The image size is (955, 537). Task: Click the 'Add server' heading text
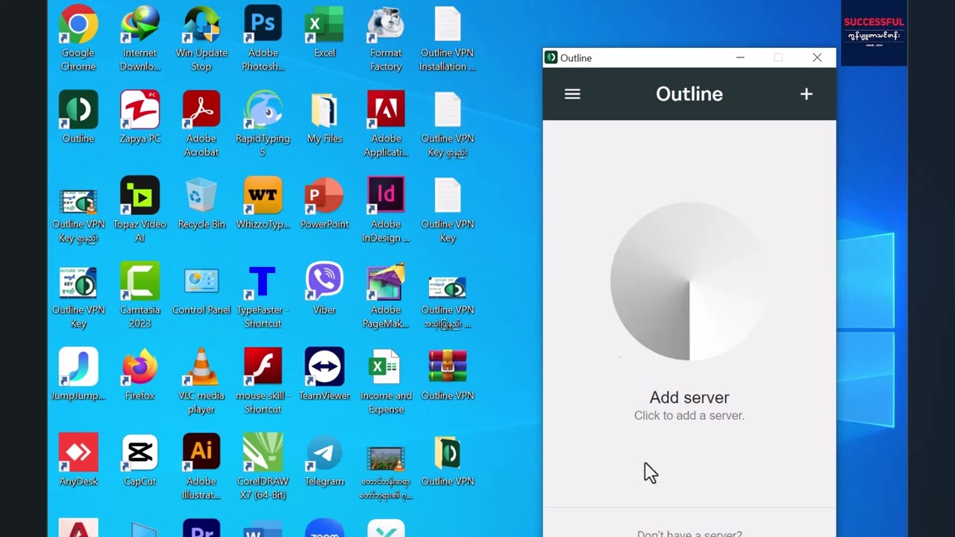(689, 398)
